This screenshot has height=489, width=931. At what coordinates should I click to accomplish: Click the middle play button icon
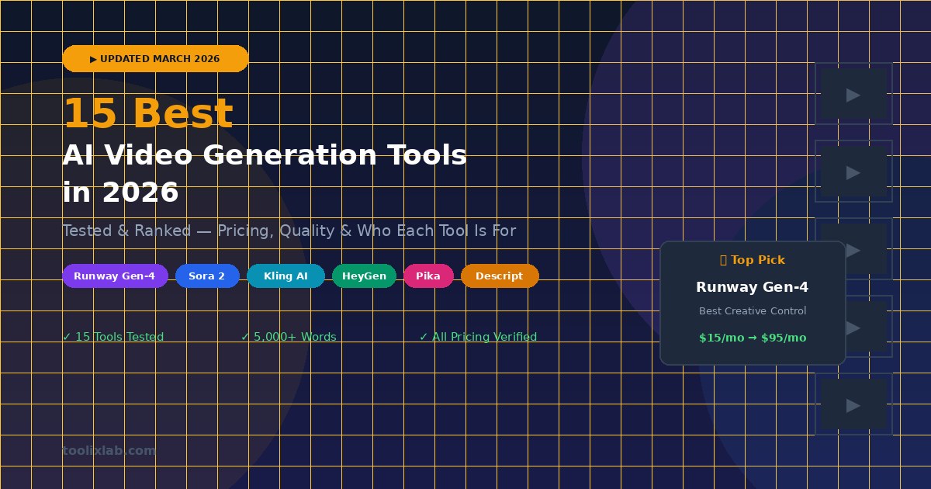[853, 250]
